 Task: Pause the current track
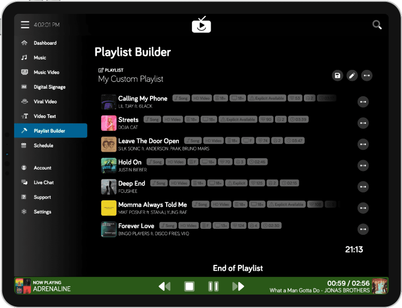213,286
